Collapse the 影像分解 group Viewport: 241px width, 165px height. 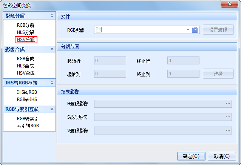click(52, 16)
